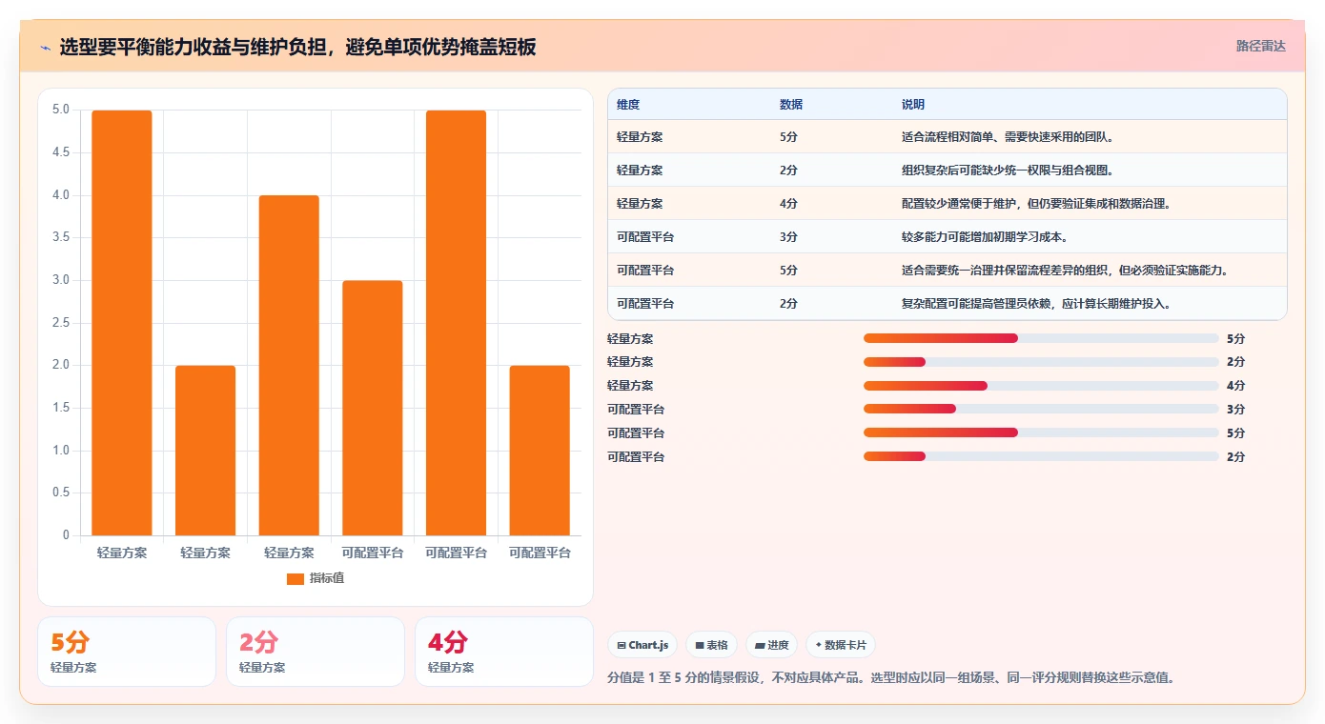Open the 5分 轻量方案 data card
The image size is (1325, 724).
click(x=127, y=652)
